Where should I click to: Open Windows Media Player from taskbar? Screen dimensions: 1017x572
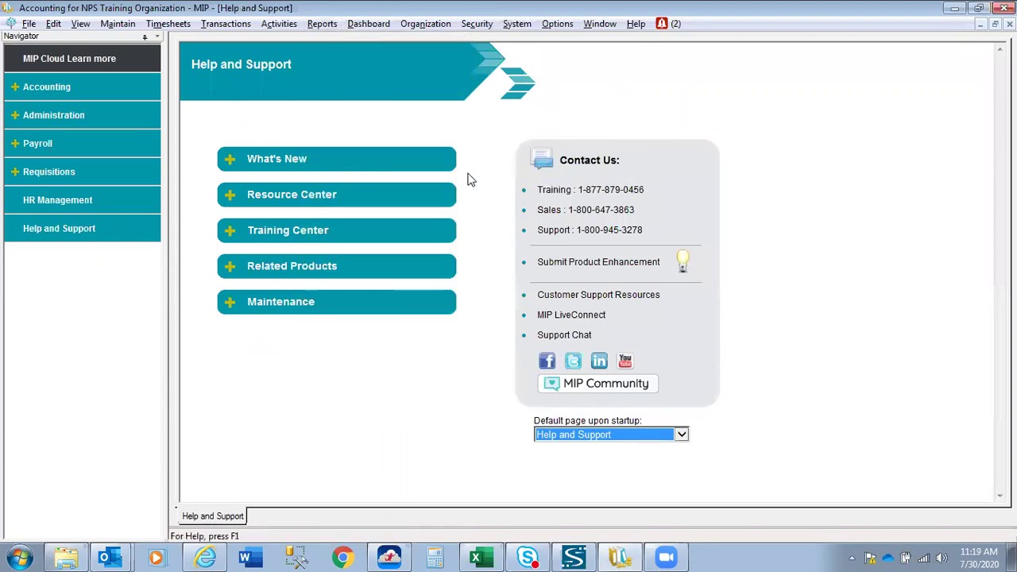[x=156, y=558]
